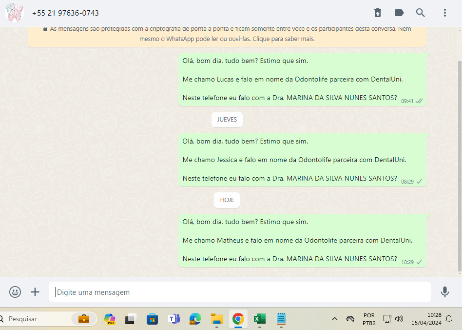
Task: Click the trash delete icon in chat header
Action: pyautogui.click(x=377, y=13)
